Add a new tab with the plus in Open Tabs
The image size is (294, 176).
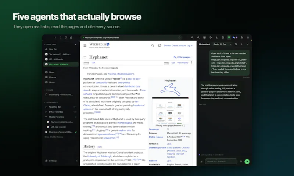coord(76,44)
